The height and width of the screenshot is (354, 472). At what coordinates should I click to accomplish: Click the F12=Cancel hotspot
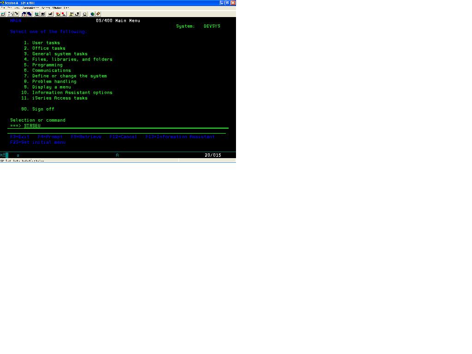click(123, 136)
